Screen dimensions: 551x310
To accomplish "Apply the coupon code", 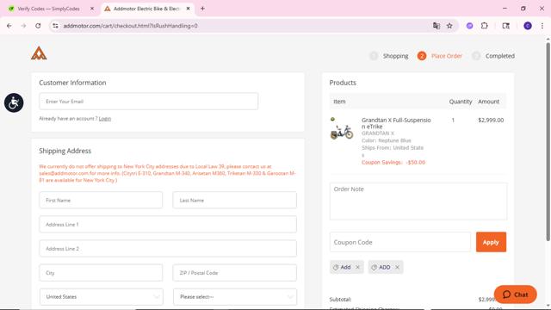I will pos(491,242).
